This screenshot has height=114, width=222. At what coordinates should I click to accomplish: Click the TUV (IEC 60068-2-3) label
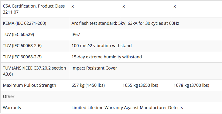pyautogui.click(x=22, y=57)
